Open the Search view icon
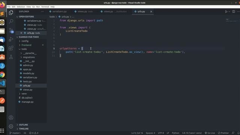The height and width of the screenshot is (135, 240). (11, 21)
